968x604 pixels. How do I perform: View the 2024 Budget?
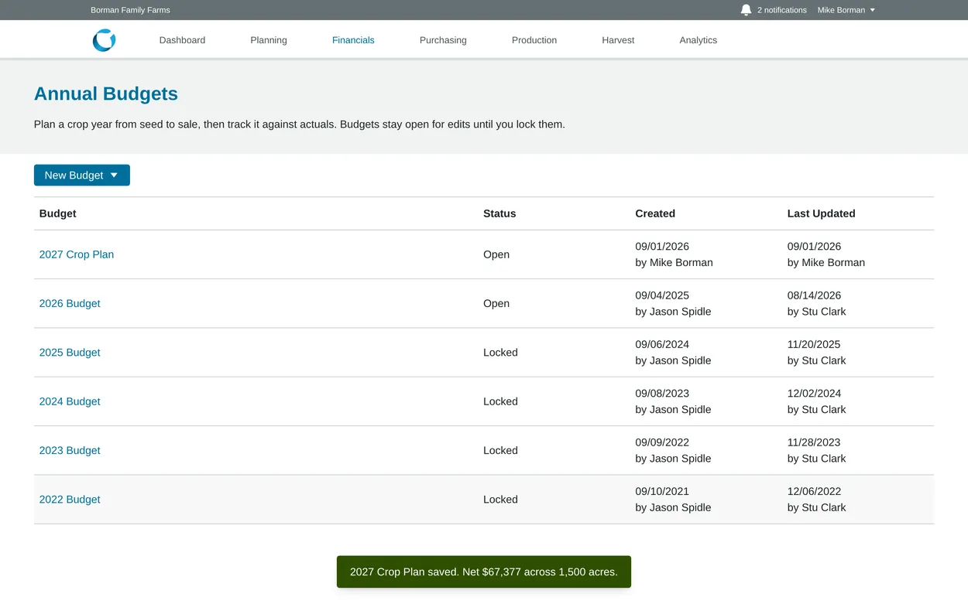(x=70, y=401)
